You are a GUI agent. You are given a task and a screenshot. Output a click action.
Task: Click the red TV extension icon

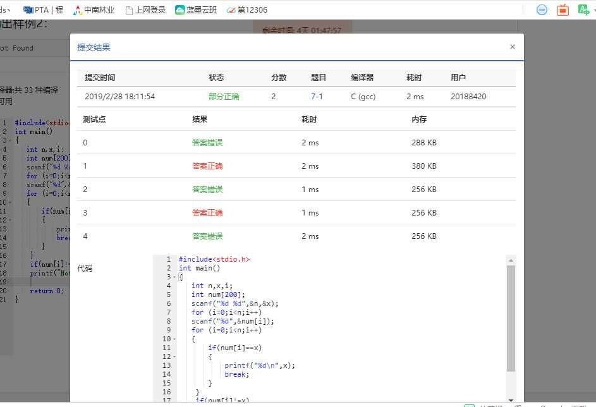pos(563,10)
